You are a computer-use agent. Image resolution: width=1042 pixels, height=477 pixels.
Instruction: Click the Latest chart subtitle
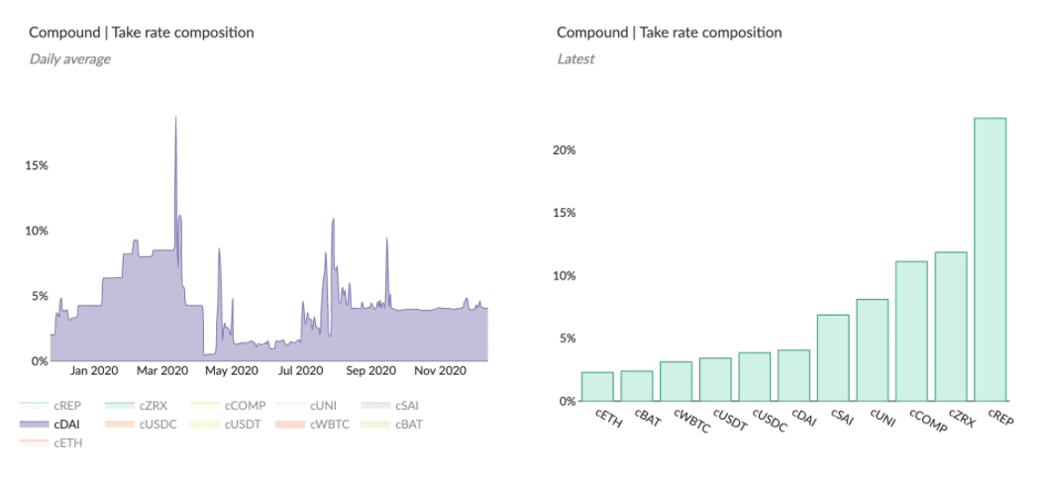(575, 59)
